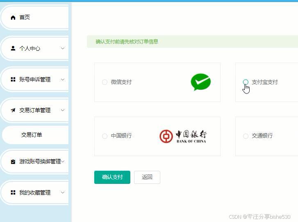
Task: Expand the 账号申诉管理 chevron
Action: 63,79
